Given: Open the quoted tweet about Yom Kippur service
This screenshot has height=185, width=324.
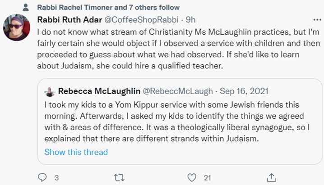Looking at the screenshot, I should pyautogui.click(x=180, y=122).
